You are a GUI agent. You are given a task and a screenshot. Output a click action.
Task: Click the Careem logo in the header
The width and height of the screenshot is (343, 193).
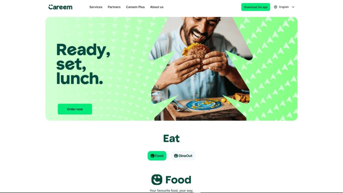pos(60,7)
